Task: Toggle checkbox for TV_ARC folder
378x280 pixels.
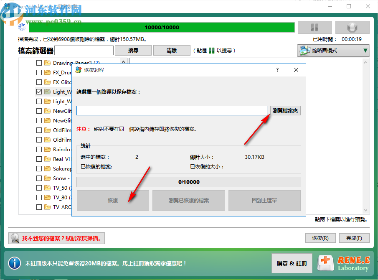Action: click(39, 207)
